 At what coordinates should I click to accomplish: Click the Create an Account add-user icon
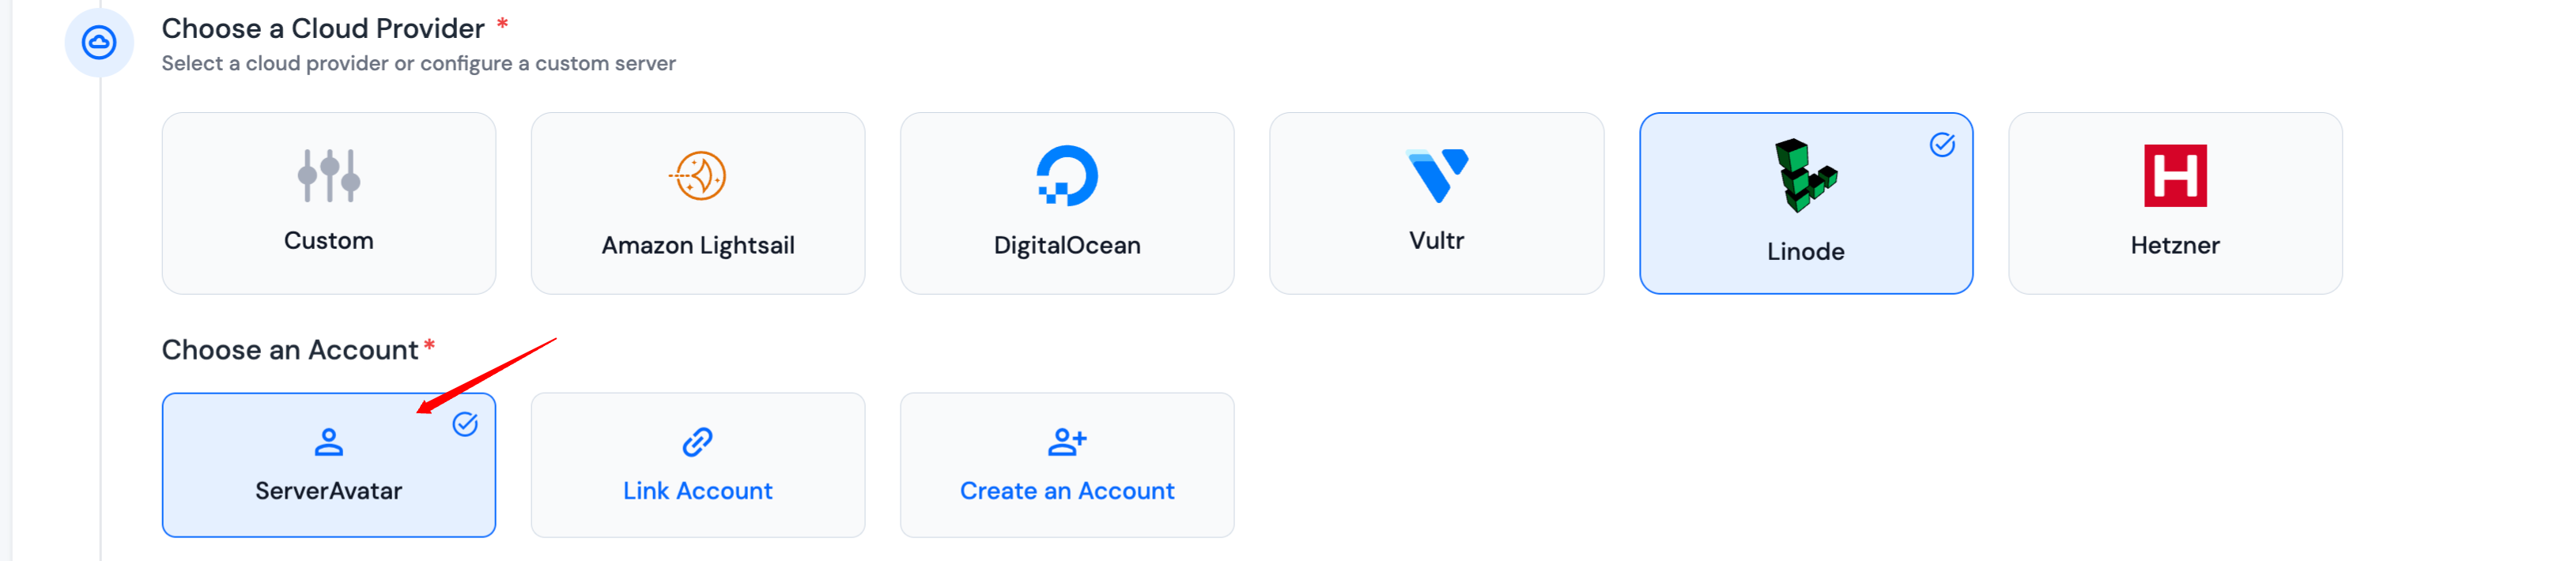tap(1067, 442)
